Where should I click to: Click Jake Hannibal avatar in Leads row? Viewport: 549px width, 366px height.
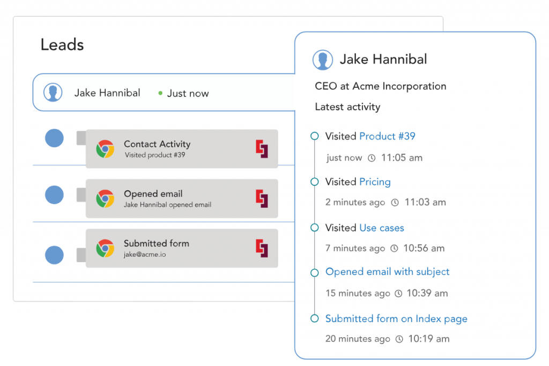53,93
